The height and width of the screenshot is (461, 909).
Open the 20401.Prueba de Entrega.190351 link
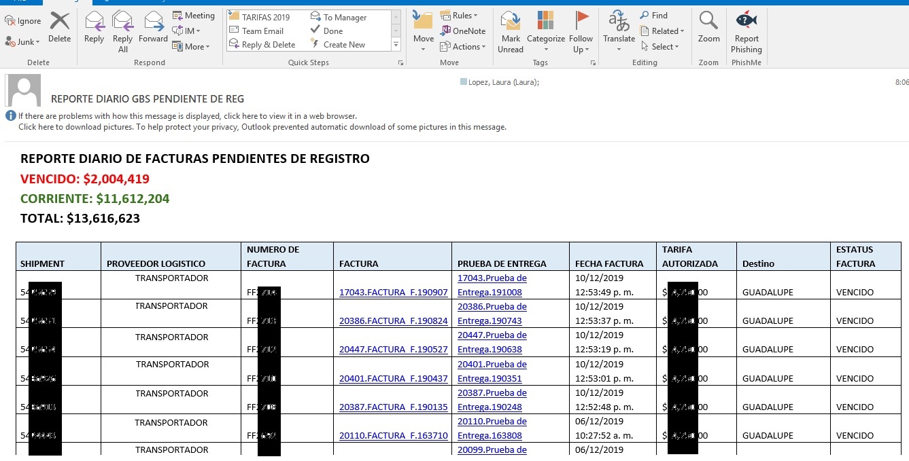pos(492,371)
